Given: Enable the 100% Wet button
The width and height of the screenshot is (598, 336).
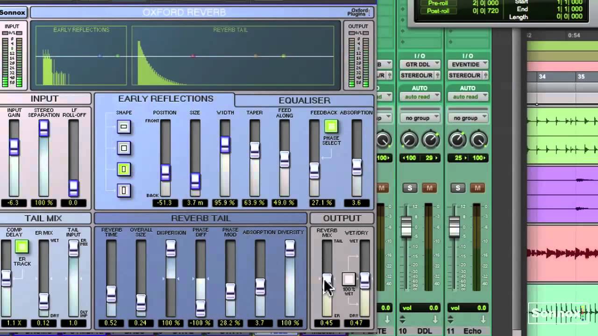Looking at the screenshot, I should [x=349, y=279].
